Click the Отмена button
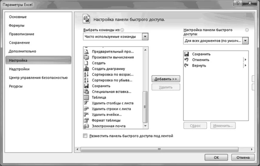260x166 pixels. [243, 158]
